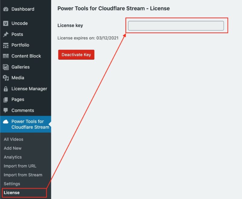242x199 pixels.
Task: Click the License Manager padlock icon
Action: tap(6, 89)
